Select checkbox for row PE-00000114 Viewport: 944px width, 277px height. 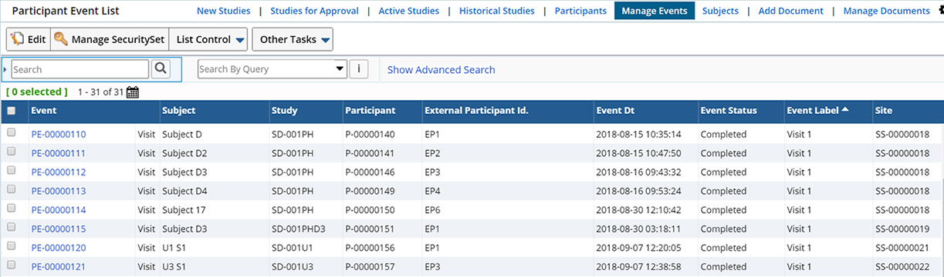pos(11,209)
